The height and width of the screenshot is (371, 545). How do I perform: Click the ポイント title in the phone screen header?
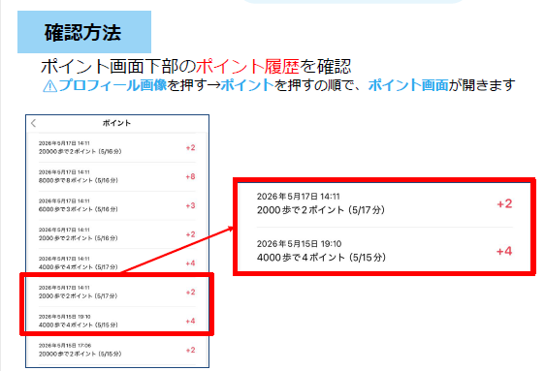pyautogui.click(x=116, y=123)
